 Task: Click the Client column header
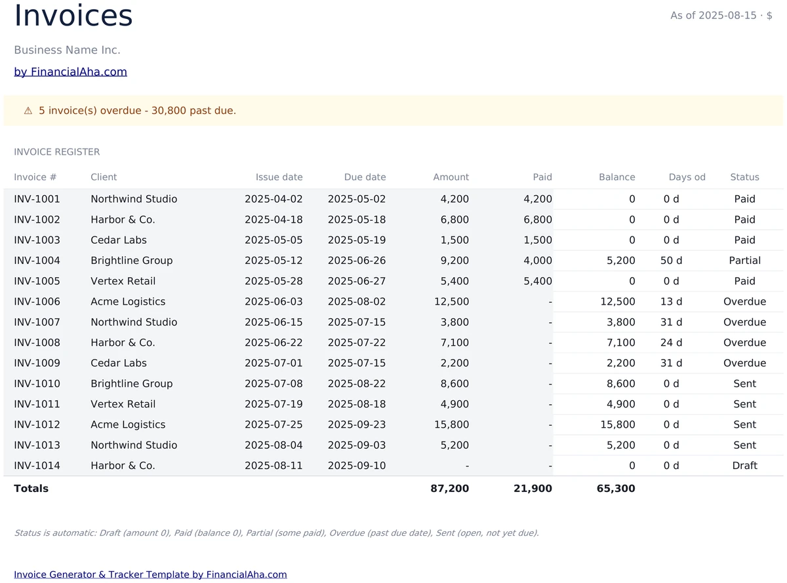(x=104, y=177)
